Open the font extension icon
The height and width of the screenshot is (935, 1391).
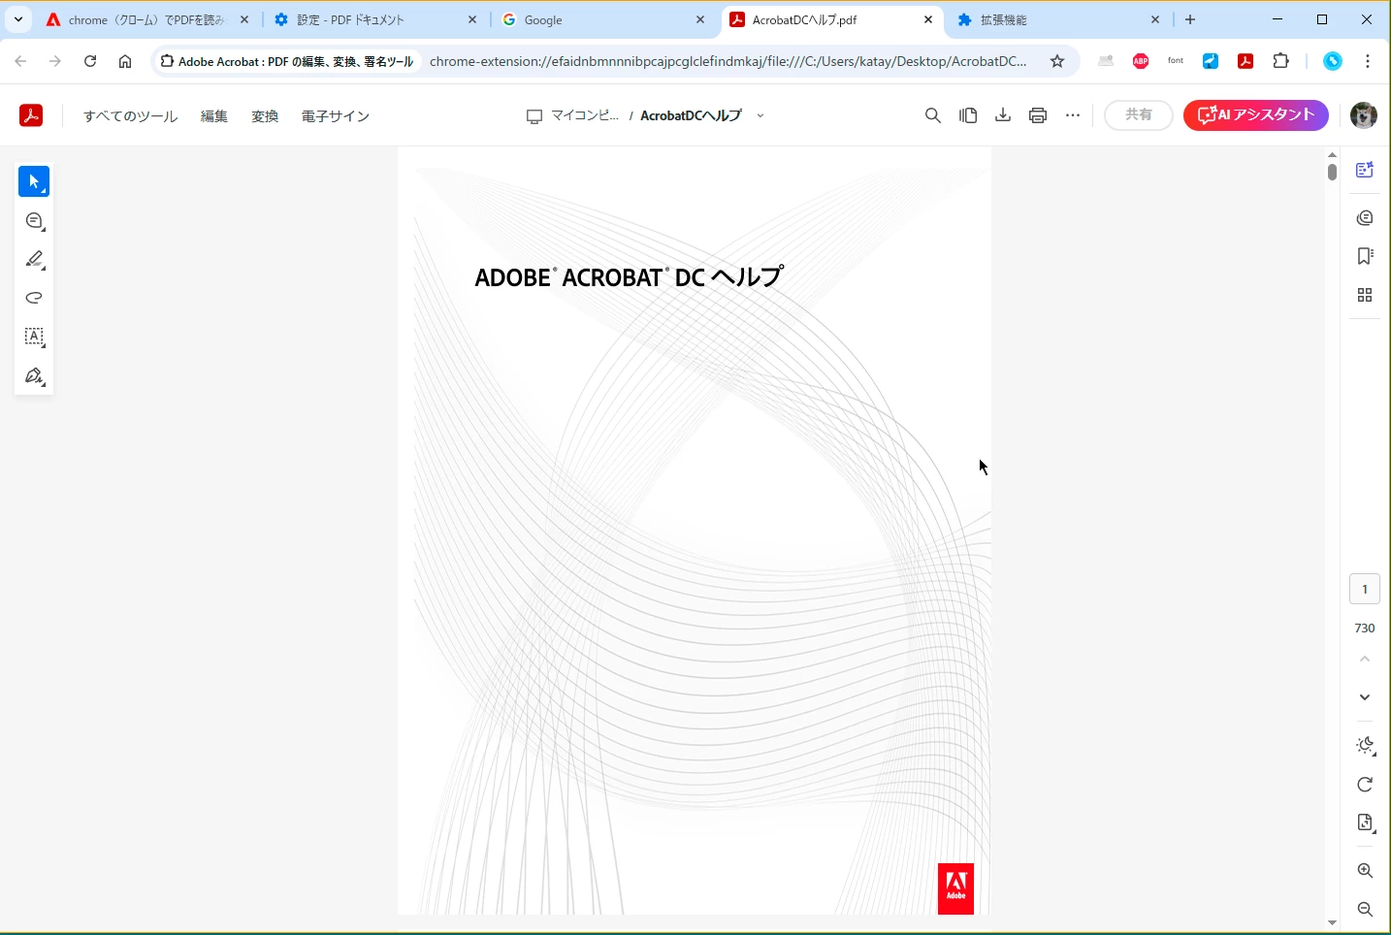[x=1176, y=61]
